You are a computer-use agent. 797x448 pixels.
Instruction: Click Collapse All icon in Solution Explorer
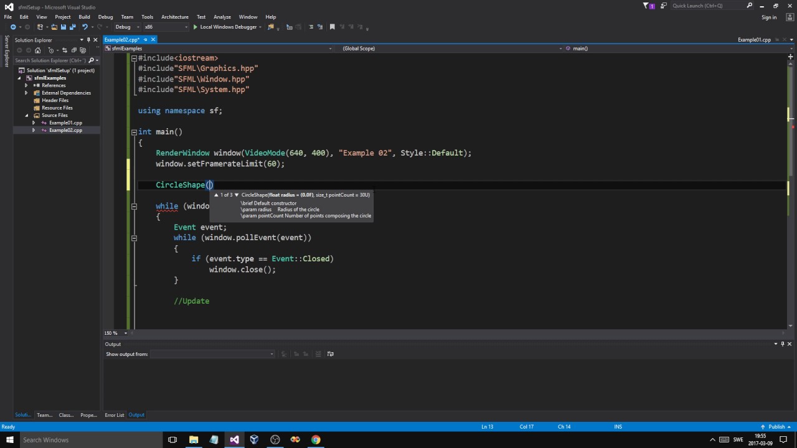[x=73, y=50]
